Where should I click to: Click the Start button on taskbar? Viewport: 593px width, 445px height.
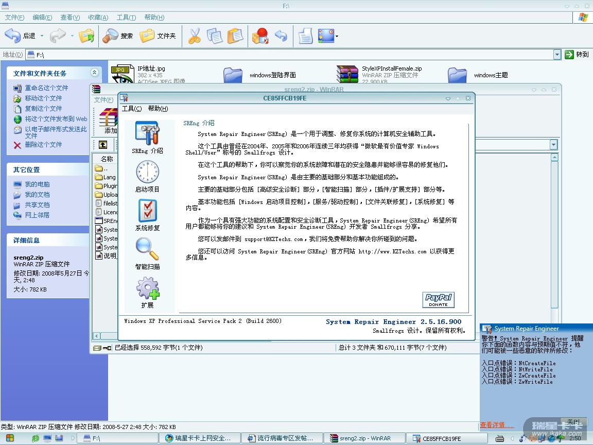click(10, 438)
